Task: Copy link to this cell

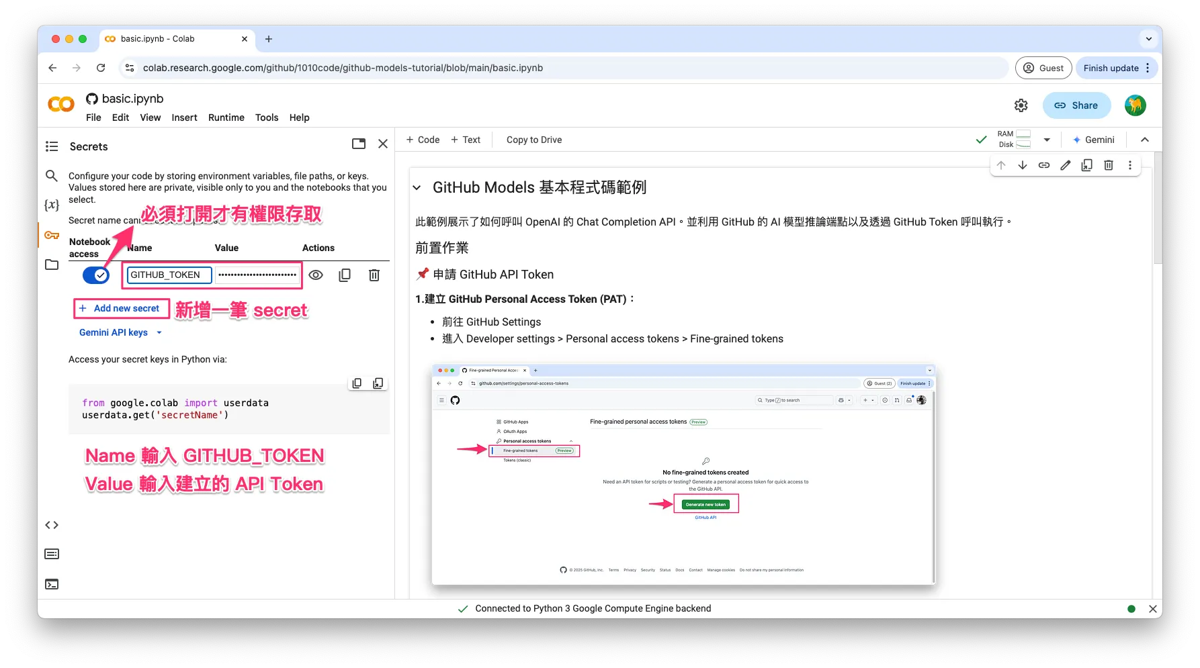Action: [1044, 165]
